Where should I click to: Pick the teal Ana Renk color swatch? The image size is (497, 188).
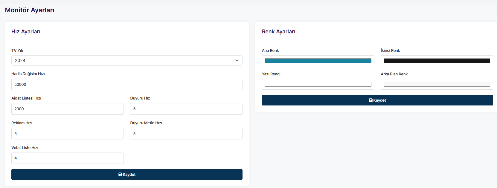(x=318, y=61)
